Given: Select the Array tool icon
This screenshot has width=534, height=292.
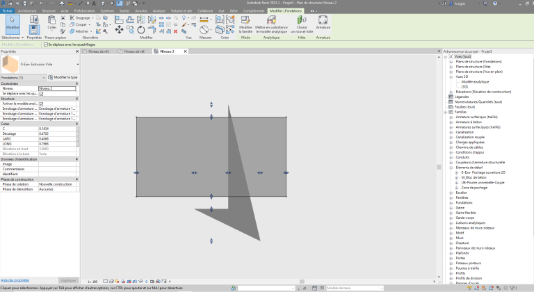Looking at the screenshot, I should pyautogui.click(x=162, y=24).
